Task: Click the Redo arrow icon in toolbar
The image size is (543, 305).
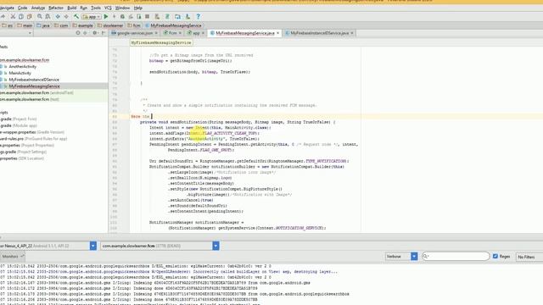Action: pyautogui.click(x=3, y=17)
